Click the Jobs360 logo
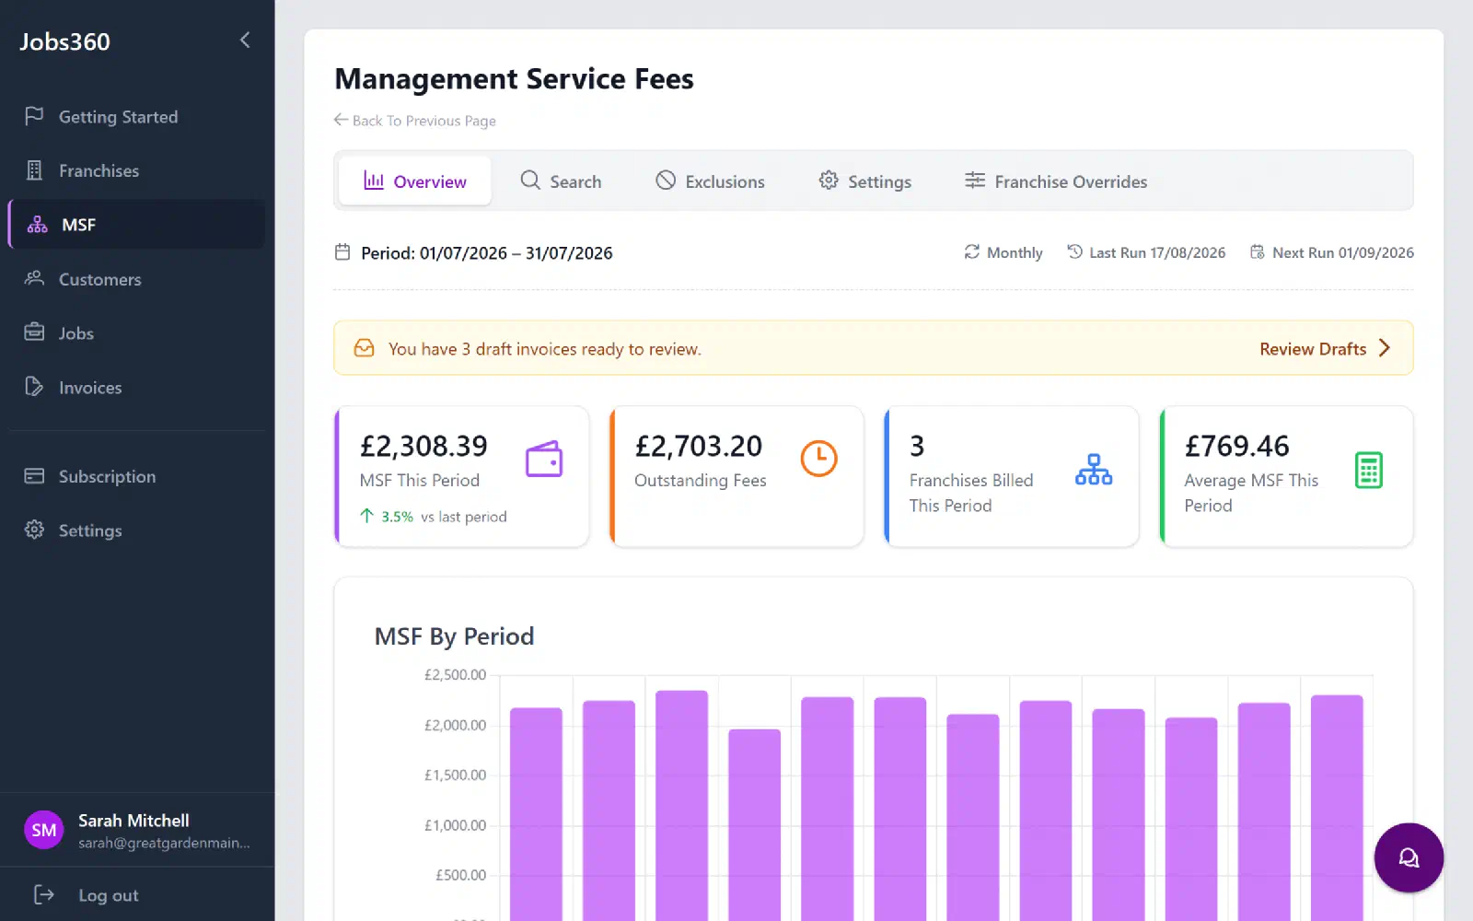Image resolution: width=1473 pixels, height=921 pixels. click(64, 41)
